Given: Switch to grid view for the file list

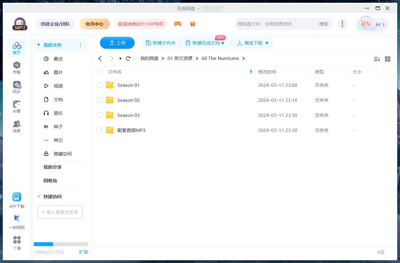Looking at the screenshot, I should click(x=388, y=59).
